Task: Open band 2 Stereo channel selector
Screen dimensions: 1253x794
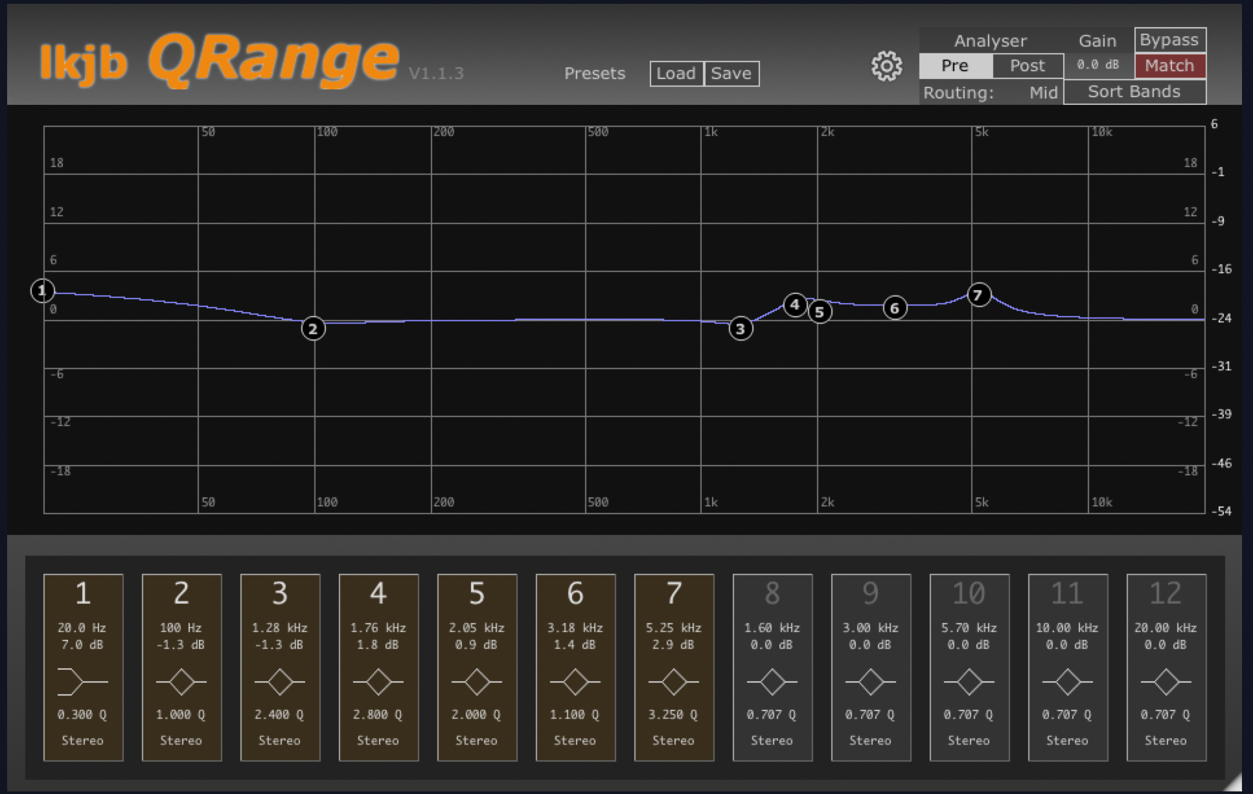Action: (181, 740)
